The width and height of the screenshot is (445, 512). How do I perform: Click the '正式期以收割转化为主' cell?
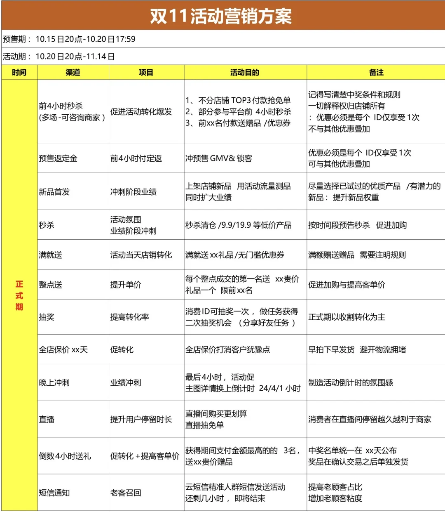pyautogui.click(x=376, y=317)
